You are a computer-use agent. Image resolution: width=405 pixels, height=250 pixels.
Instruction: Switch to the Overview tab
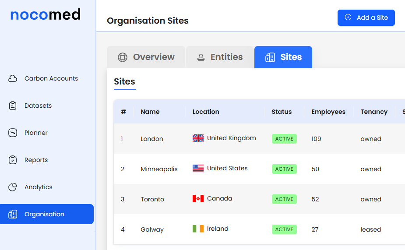pyautogui.click(x=146, y=57)
